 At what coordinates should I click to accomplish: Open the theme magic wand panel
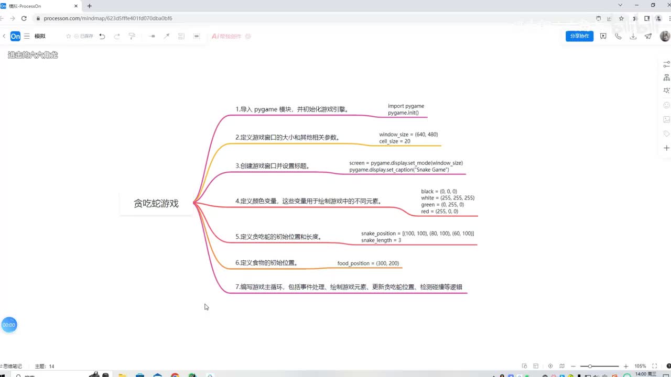point(667,91)
